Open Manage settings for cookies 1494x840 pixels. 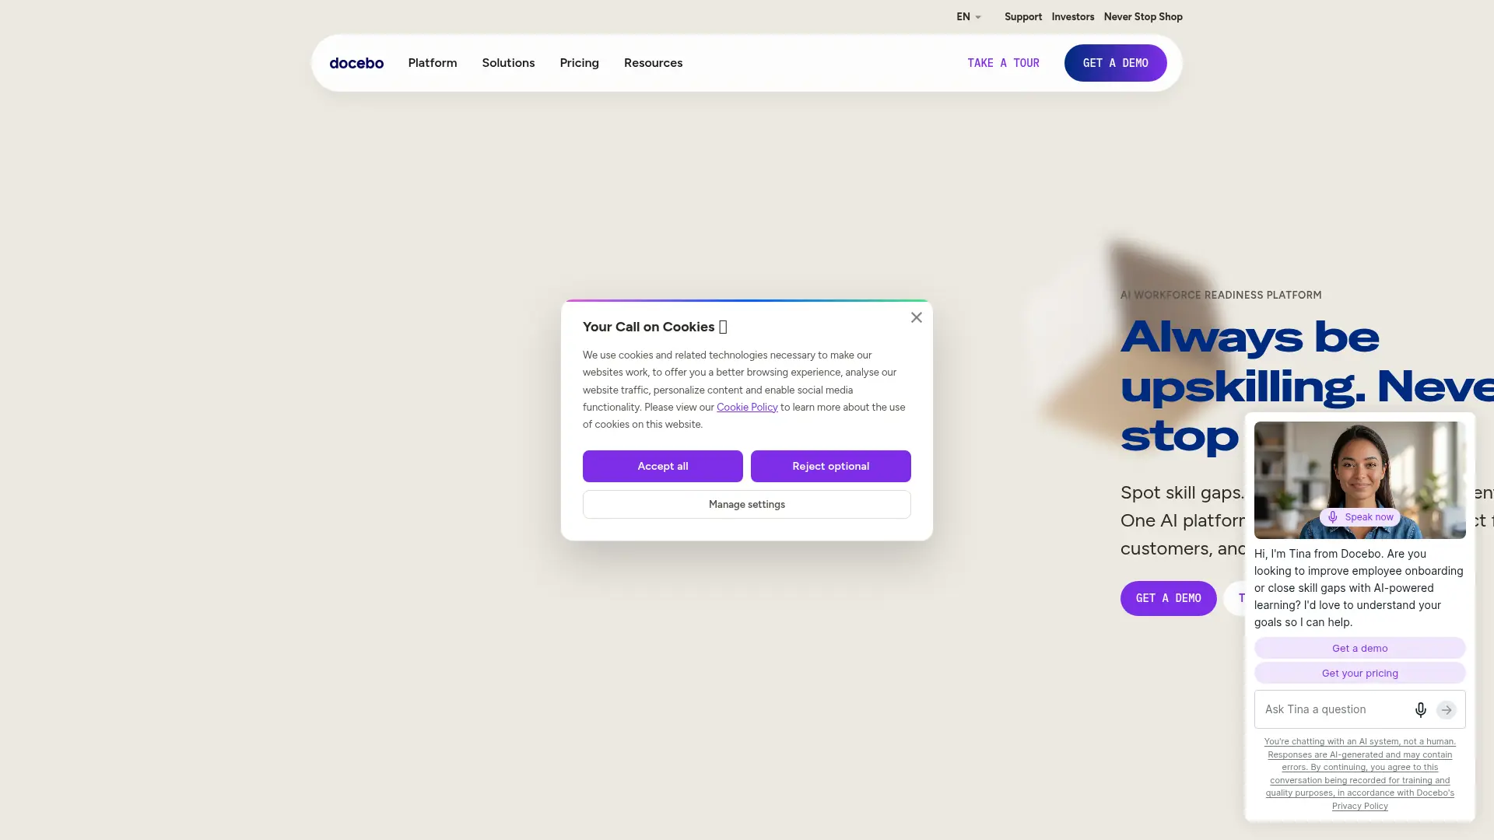point(747,504)
